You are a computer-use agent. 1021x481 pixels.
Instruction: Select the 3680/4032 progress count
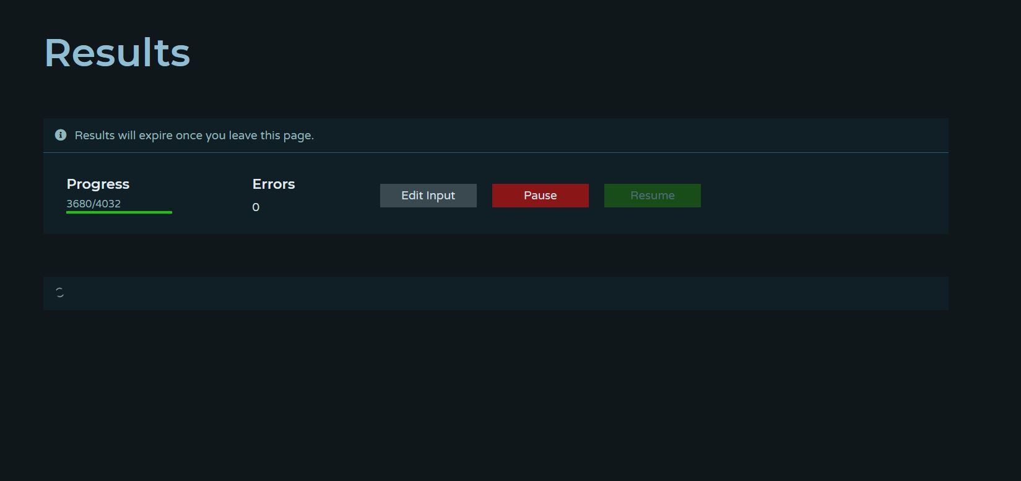pyautogui.click(x=93, y=204)
